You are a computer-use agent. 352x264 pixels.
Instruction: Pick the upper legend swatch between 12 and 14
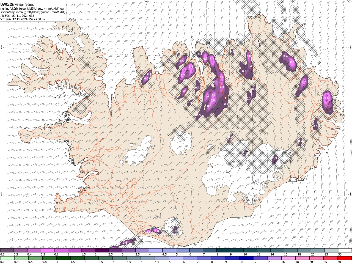264,251
